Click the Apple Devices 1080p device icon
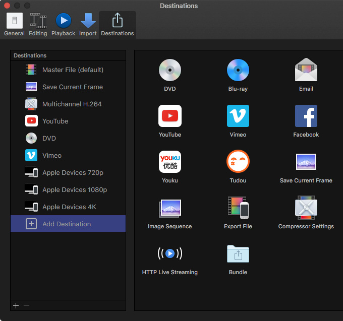Screen dimensions: 343x321 coord(31,189)
